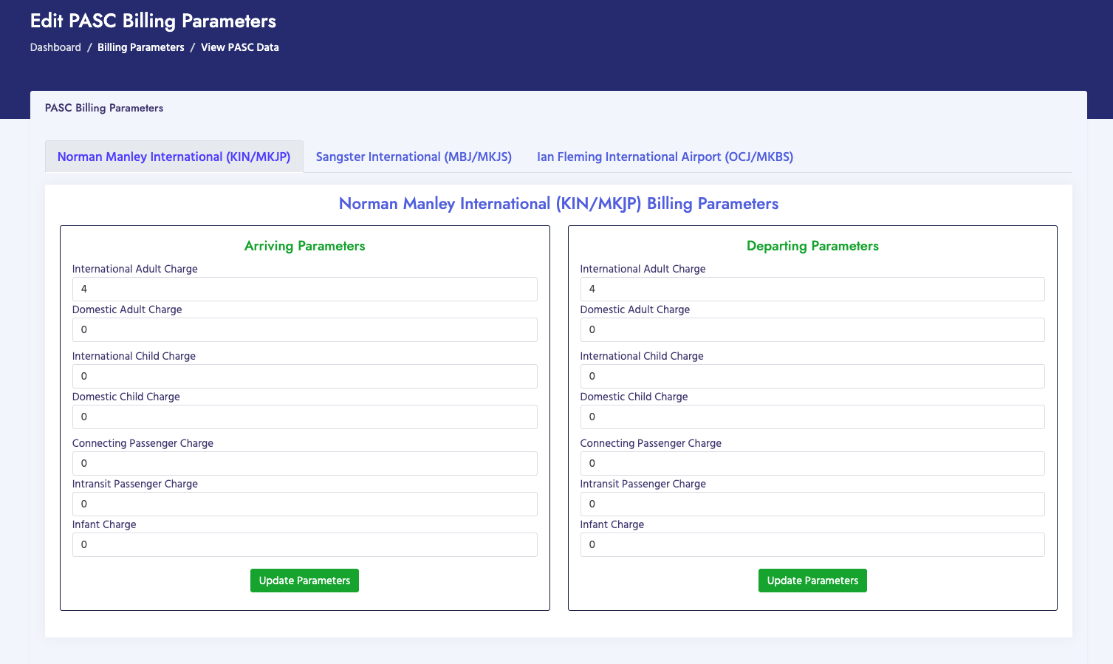
Task: Select the Arriving Domestic Adult Charge input
Action: coord(304,329)
